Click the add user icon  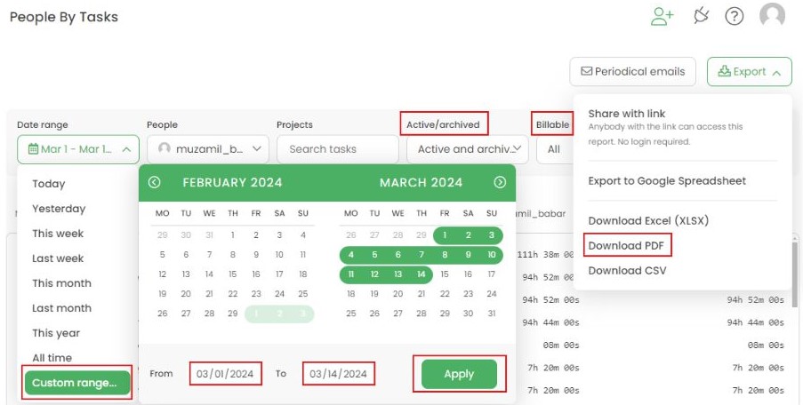point(662,16)
